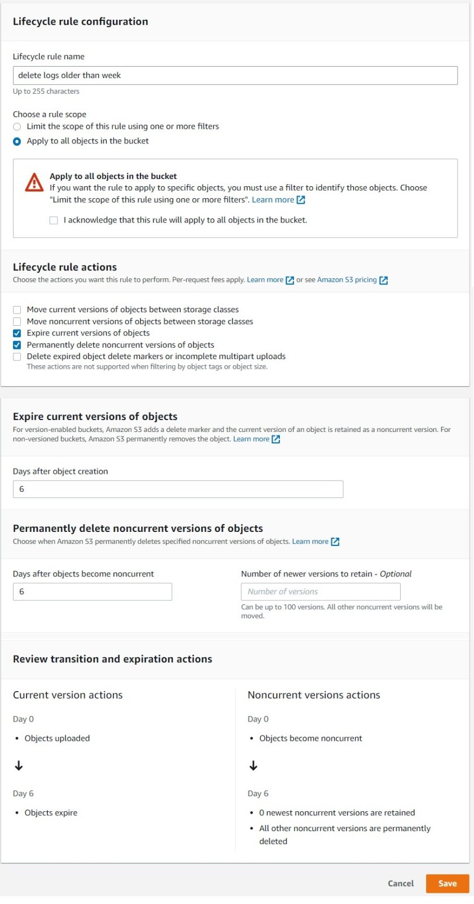Check the acknowledgment checkbox for all objects
This screenshot has height=904, width=474.
point(54,220)
